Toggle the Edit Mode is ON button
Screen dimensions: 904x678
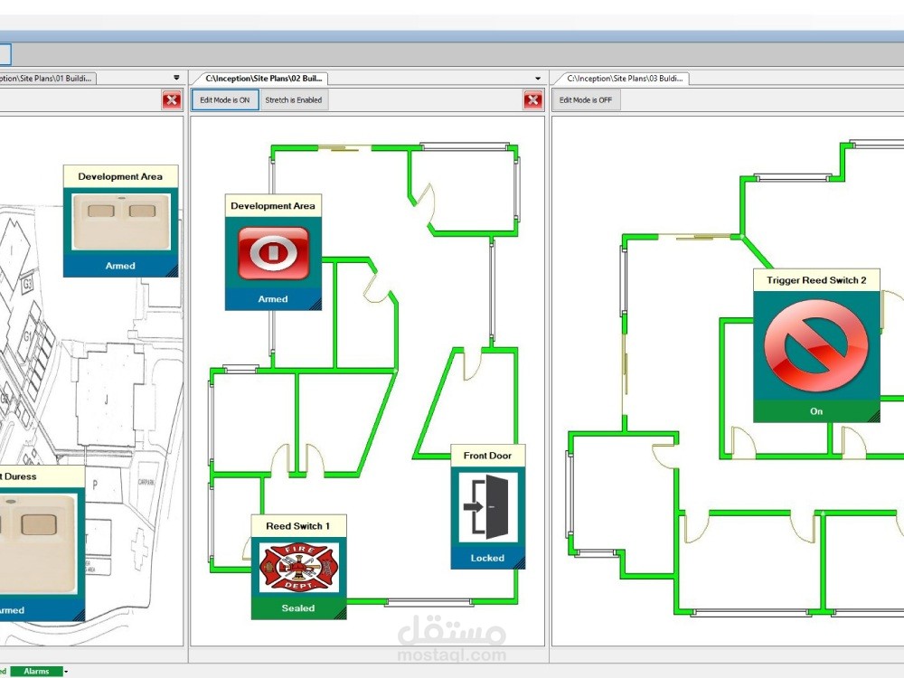click(x=225, y=99)
